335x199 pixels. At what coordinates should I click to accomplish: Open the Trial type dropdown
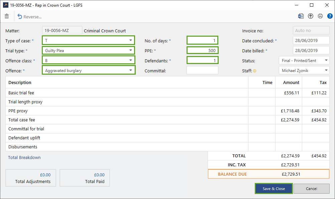click(x=130, y=51)
